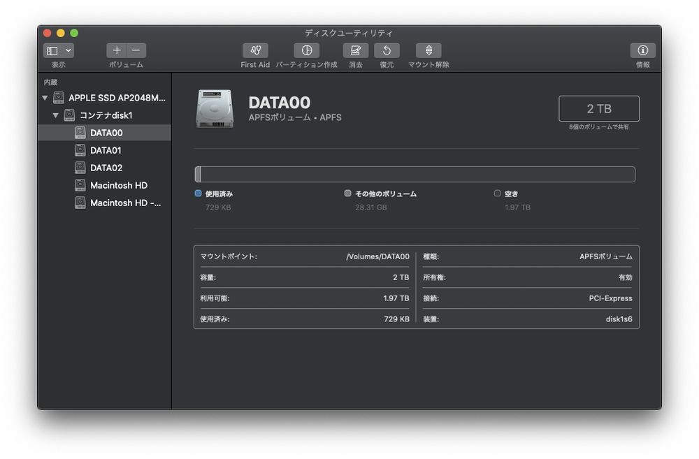Click the APPLE SSD drive icon

coord(59,98)
